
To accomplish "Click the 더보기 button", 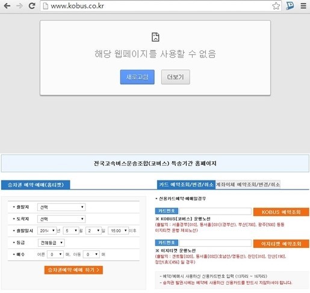I will click(x=176, y=77).
